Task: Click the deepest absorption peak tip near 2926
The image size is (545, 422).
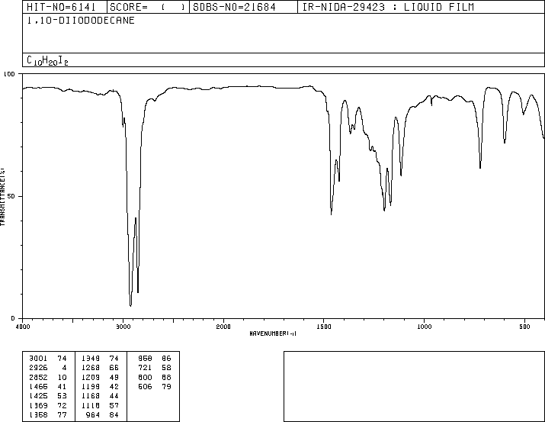Action: [130, 306]
